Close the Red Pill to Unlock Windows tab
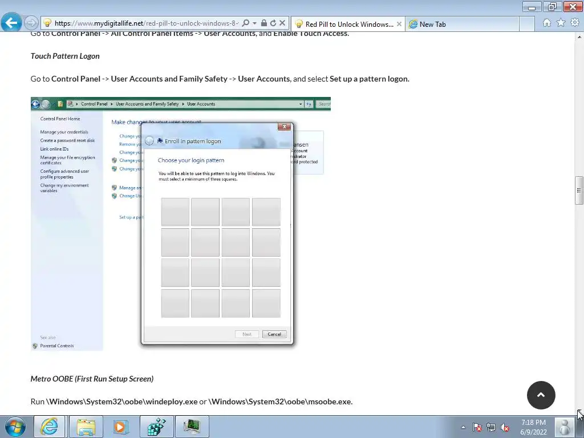584x438 pixels. (x=399, y=24)
